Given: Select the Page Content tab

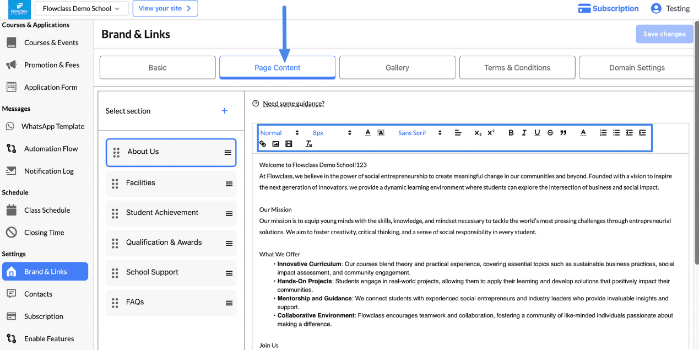Looking at the screenshot, I should (278, 68).
